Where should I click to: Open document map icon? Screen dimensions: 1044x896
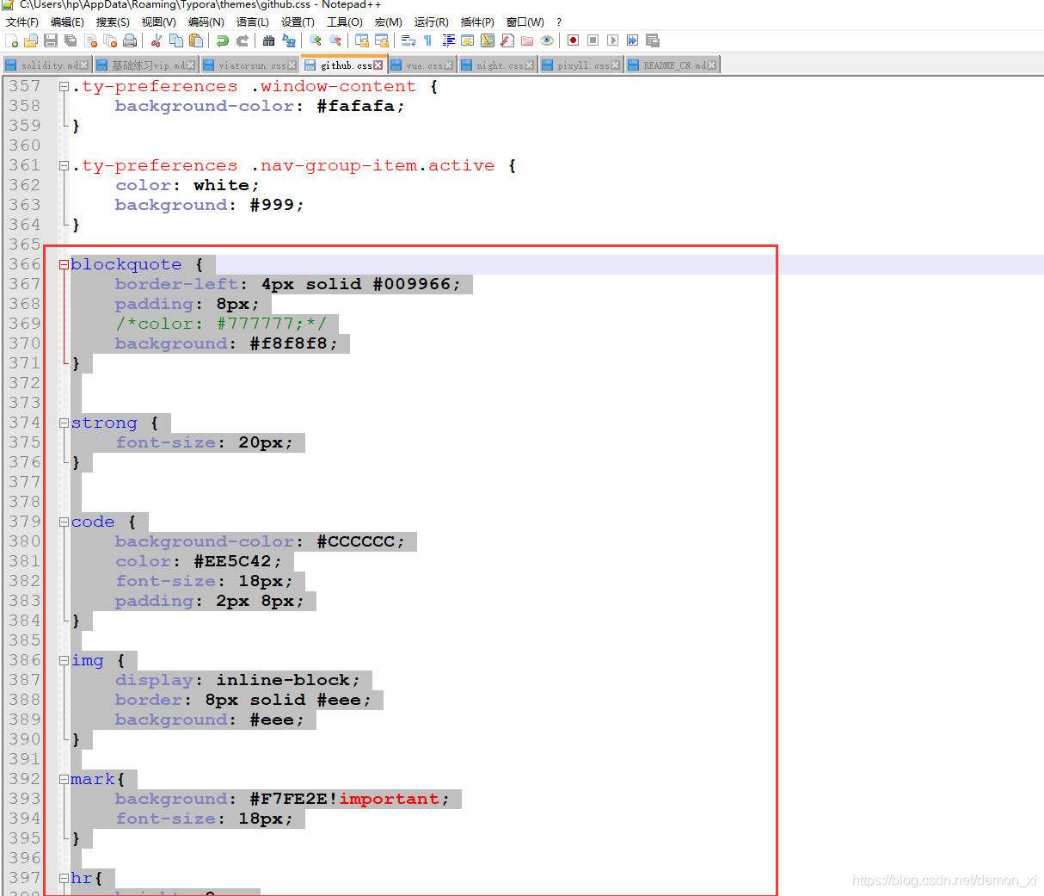pyautogui.click(x=488, y=40)
